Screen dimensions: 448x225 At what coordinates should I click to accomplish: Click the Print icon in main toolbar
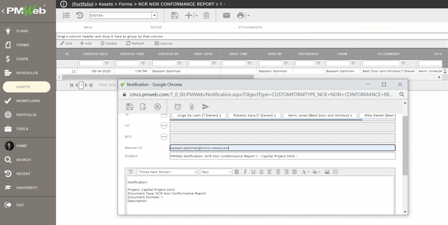241,15
